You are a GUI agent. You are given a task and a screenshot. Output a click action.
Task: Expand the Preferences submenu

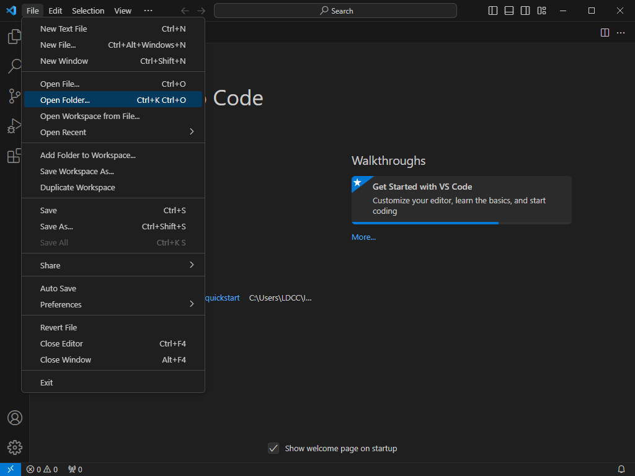113,304
